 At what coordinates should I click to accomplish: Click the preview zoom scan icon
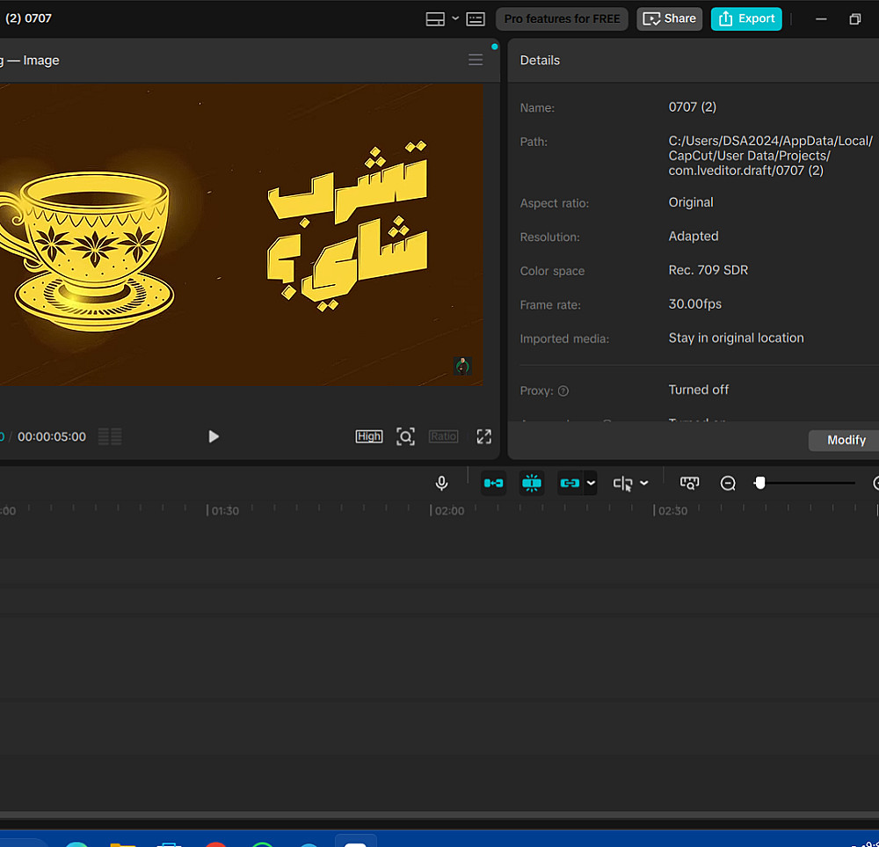[x=405, y=436]
